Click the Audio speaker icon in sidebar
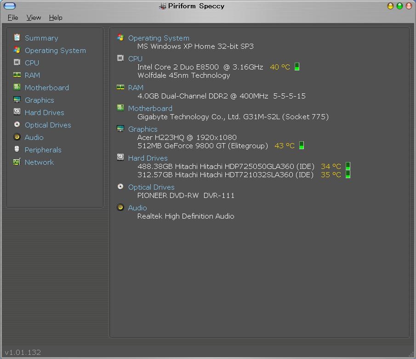 [17, 137]
